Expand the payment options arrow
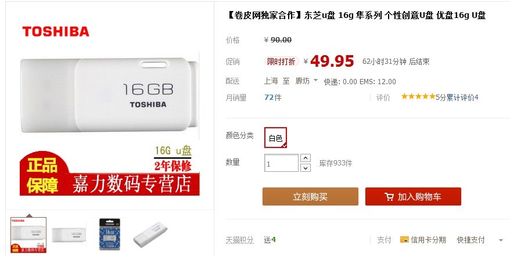510x256 pixels. click(x=501, y=240)
